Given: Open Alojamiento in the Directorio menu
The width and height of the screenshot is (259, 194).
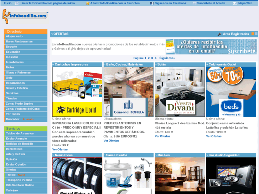Looking at the screenshot, I should tap(26, 36).
